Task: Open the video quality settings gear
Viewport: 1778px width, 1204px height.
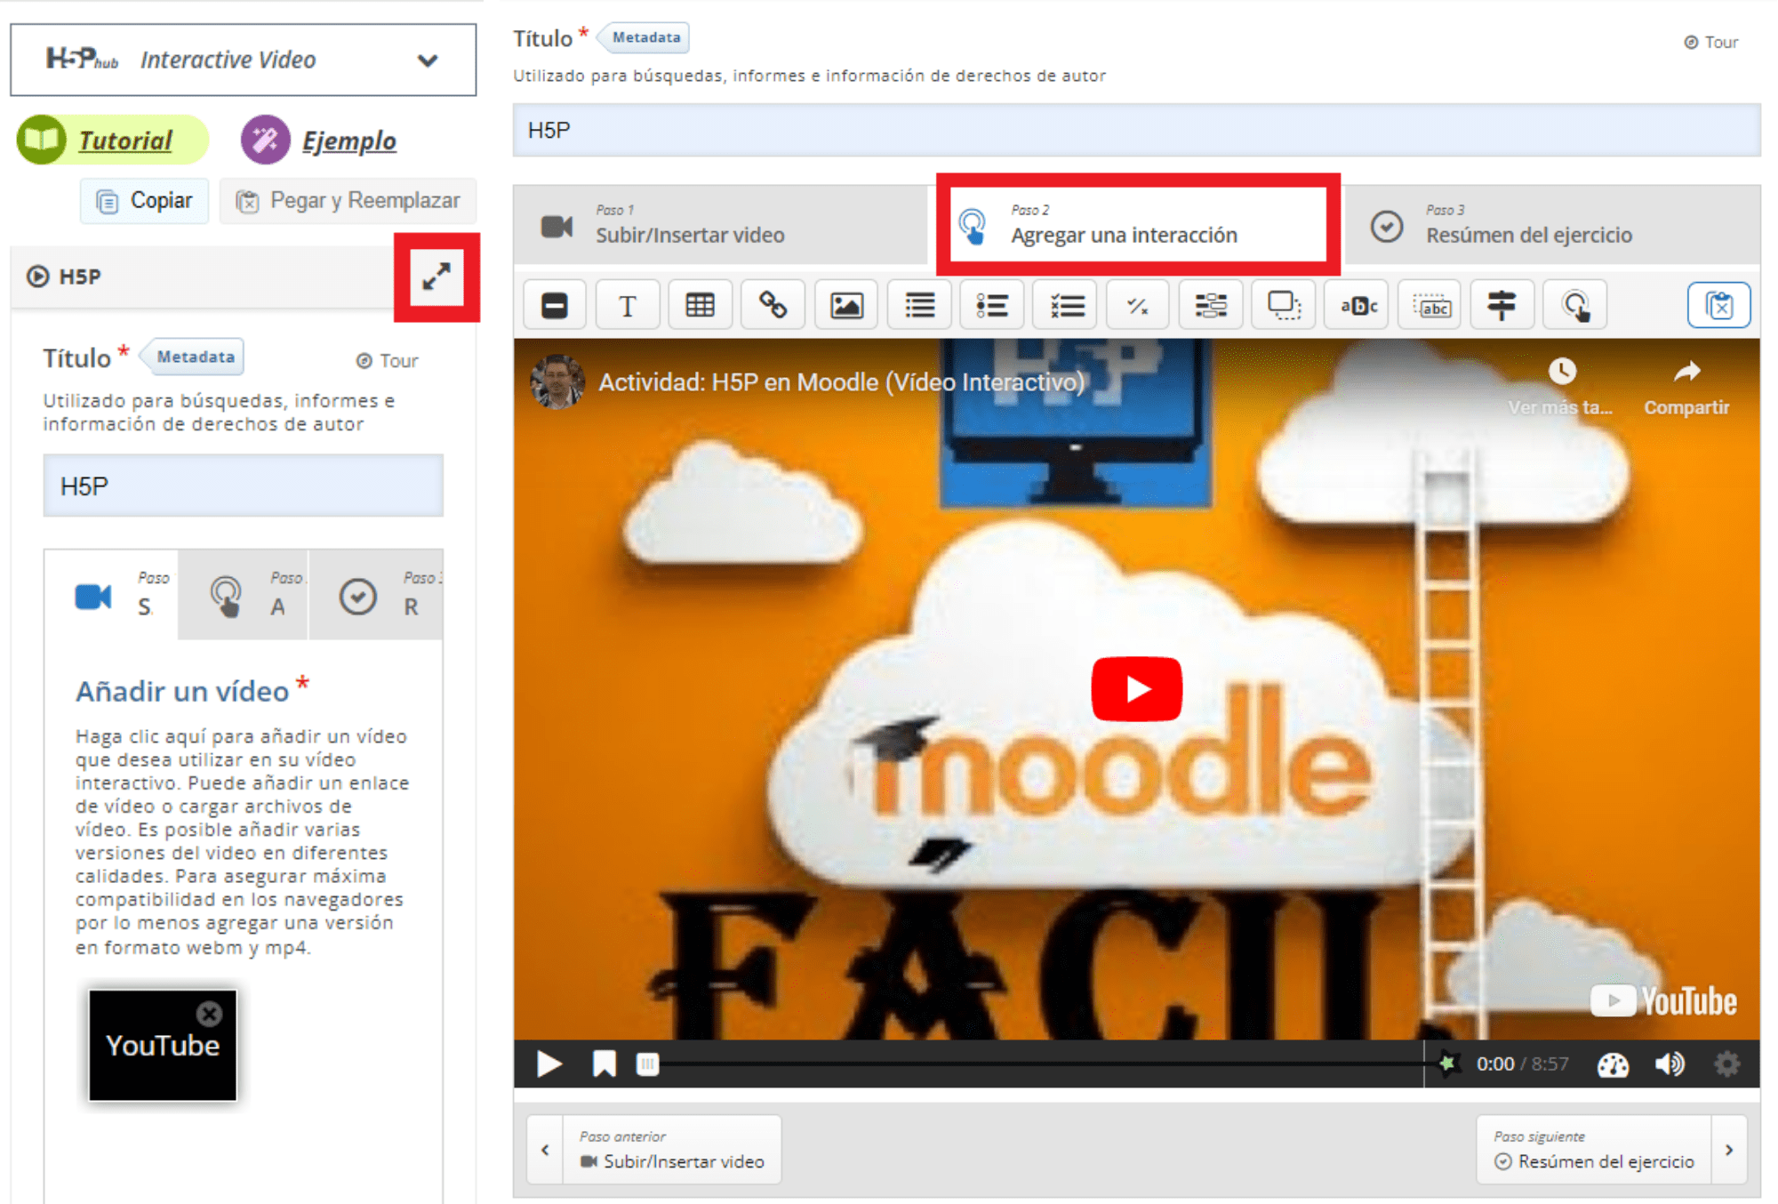Action: coord(1726,1064)
